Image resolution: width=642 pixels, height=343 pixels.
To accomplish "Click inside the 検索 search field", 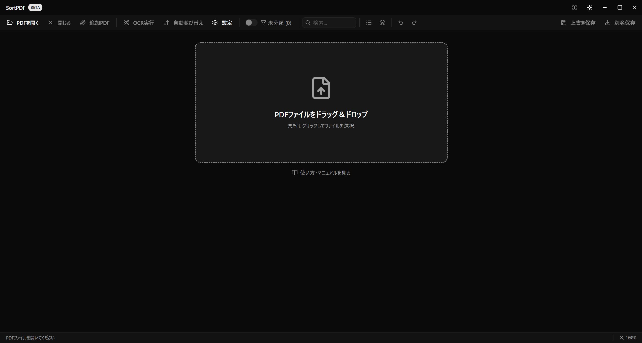I will tap(329, 23).
